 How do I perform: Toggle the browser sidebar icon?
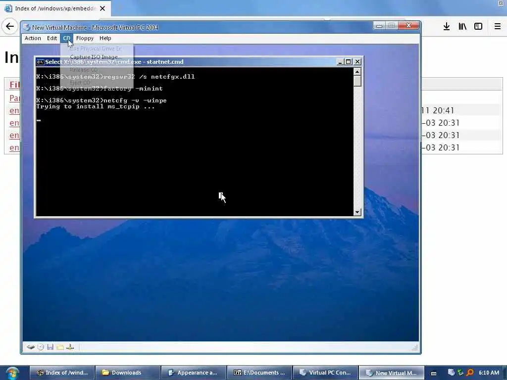(x=478, y=27)
